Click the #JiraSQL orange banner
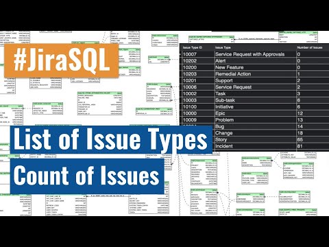This screenshot has height=247, width=329. coord(61,60)
